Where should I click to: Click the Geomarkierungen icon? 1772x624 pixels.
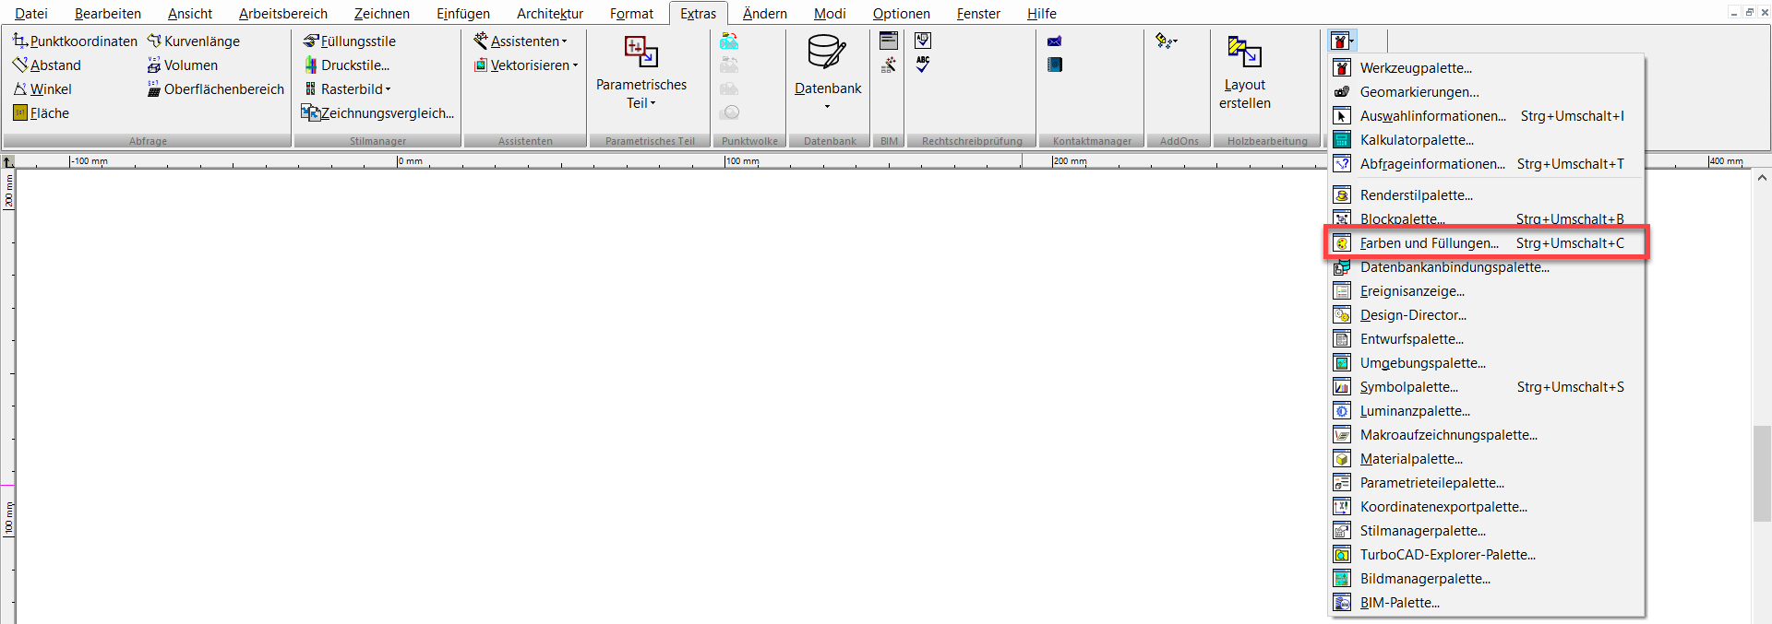point(1342,92)
